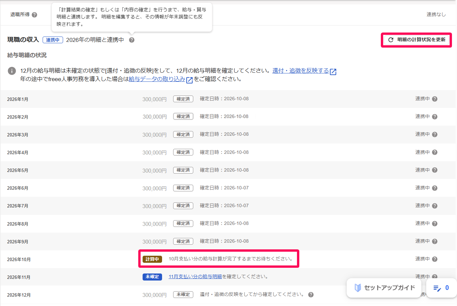The width and height of the screenshot is (457, 306).
Task: Click 300,000円 amount in 2026年12月 row
Action: point(155,295)
